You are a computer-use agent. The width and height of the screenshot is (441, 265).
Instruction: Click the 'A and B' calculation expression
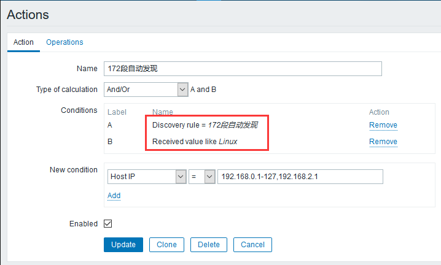pos(203,90)
